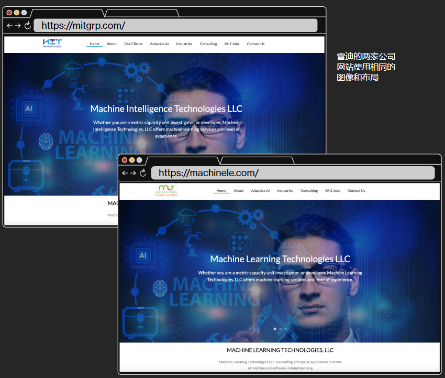The image size is (445, 378).
Task: Select second tab in mitgrp browser window
Action: (x=142, y=13)
